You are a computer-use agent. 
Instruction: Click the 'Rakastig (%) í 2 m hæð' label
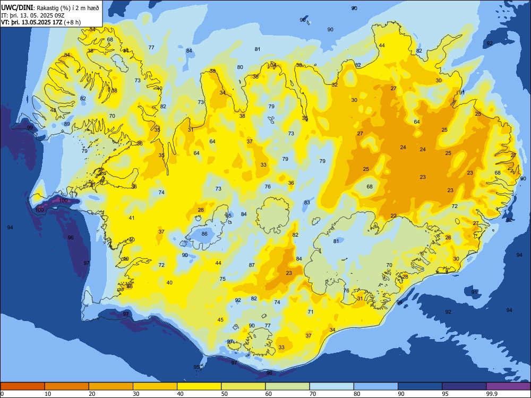click(x=68, y=8)
